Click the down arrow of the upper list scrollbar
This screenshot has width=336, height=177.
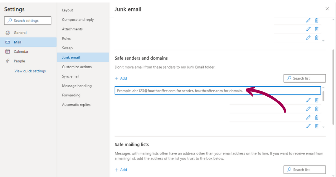pyautogui.click(x=323, y=41)
